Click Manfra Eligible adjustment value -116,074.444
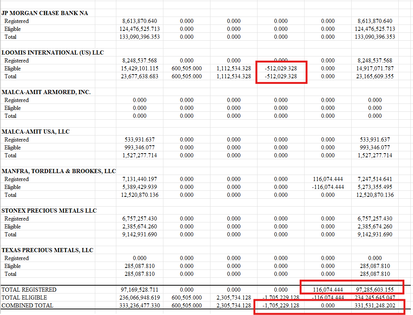The image size is (413, 315). pyautogui.click(x=328, y=187)
